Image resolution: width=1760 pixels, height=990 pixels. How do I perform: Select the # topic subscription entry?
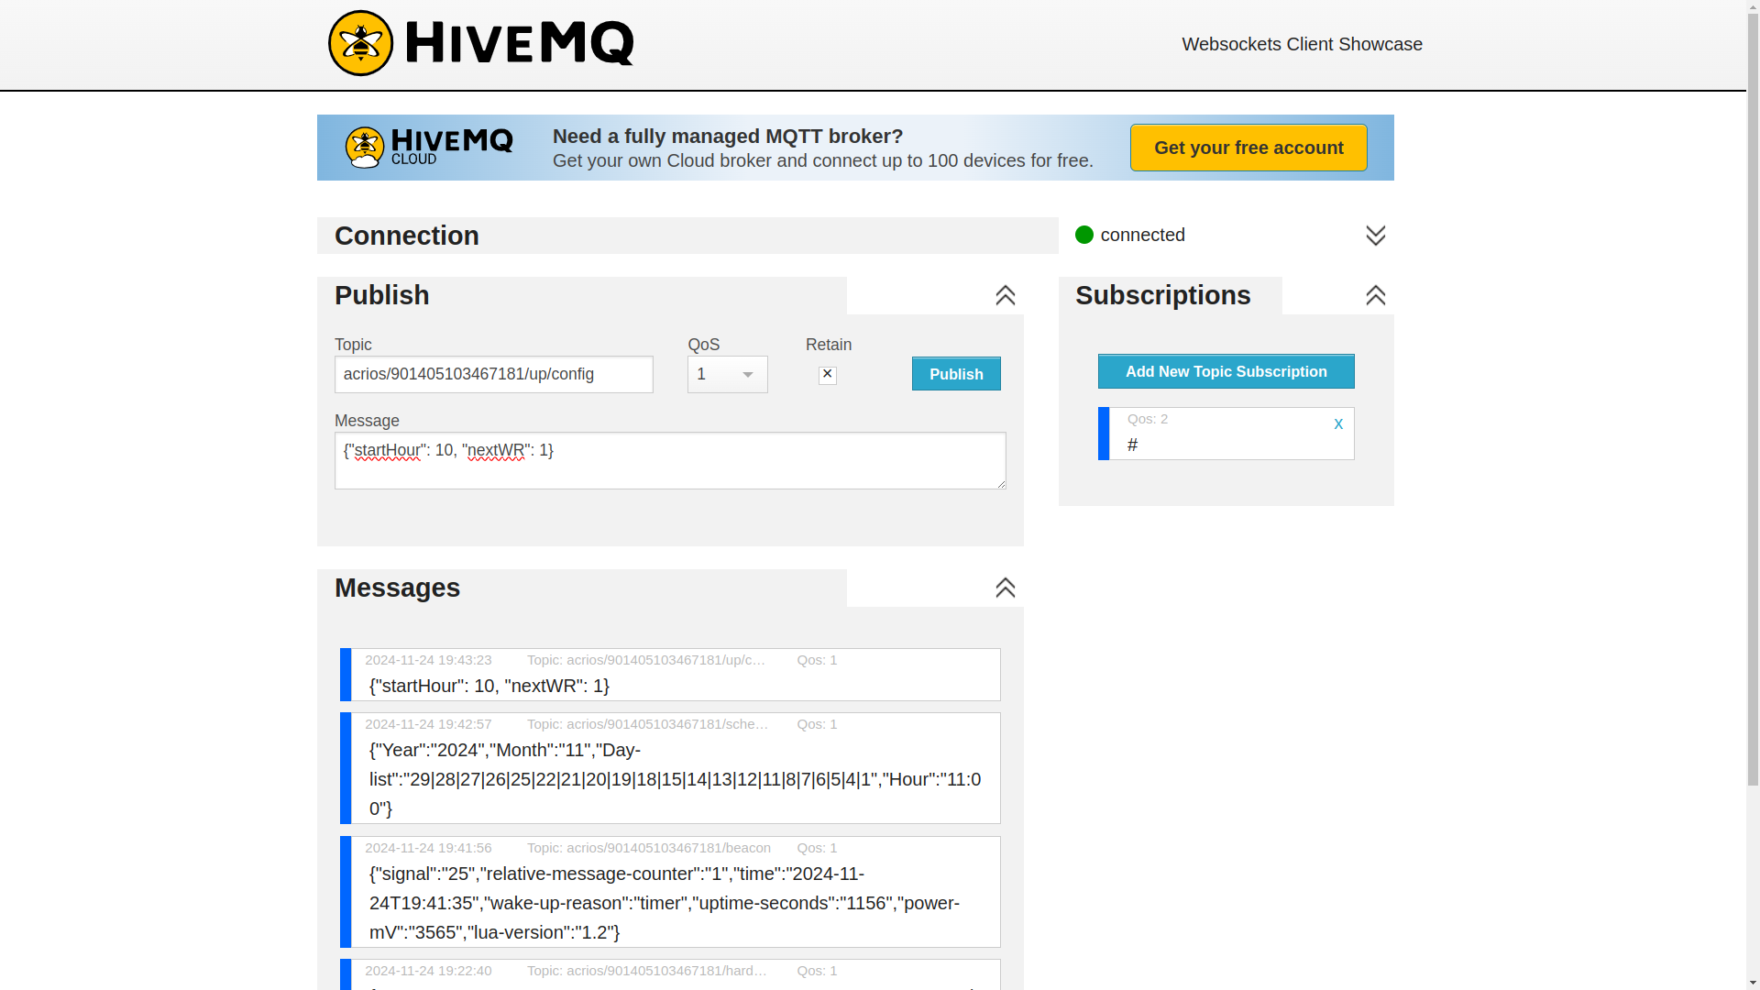[1226, 434]
